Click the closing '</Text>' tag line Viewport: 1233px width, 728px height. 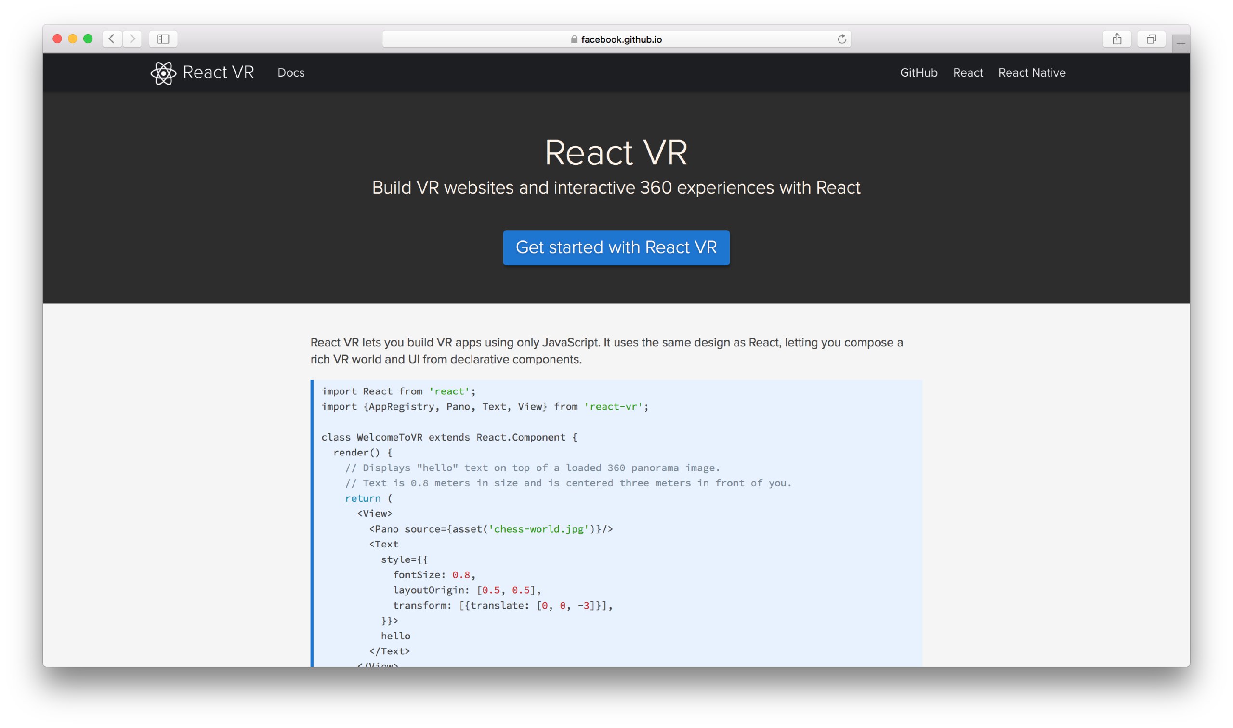(390, 651)
